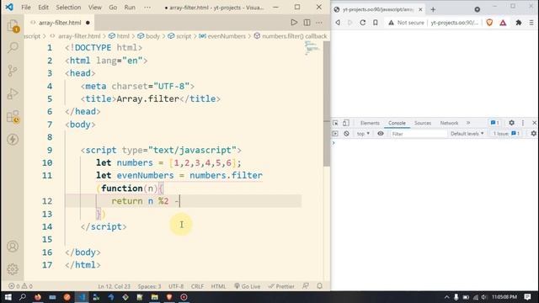
Task: Open the Source Control view
Action: click(13, 71)
